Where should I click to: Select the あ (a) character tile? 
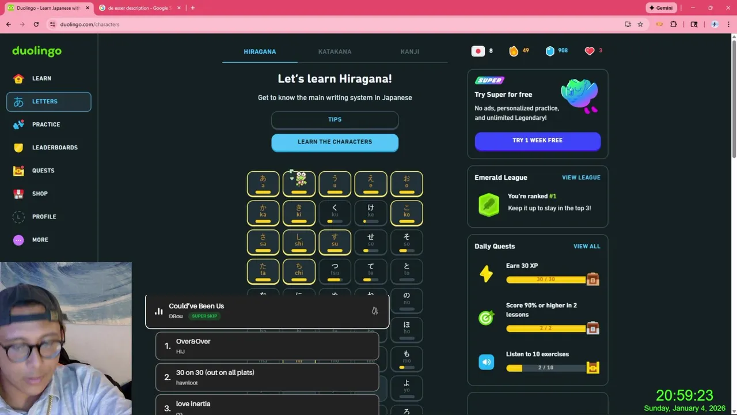263,184
